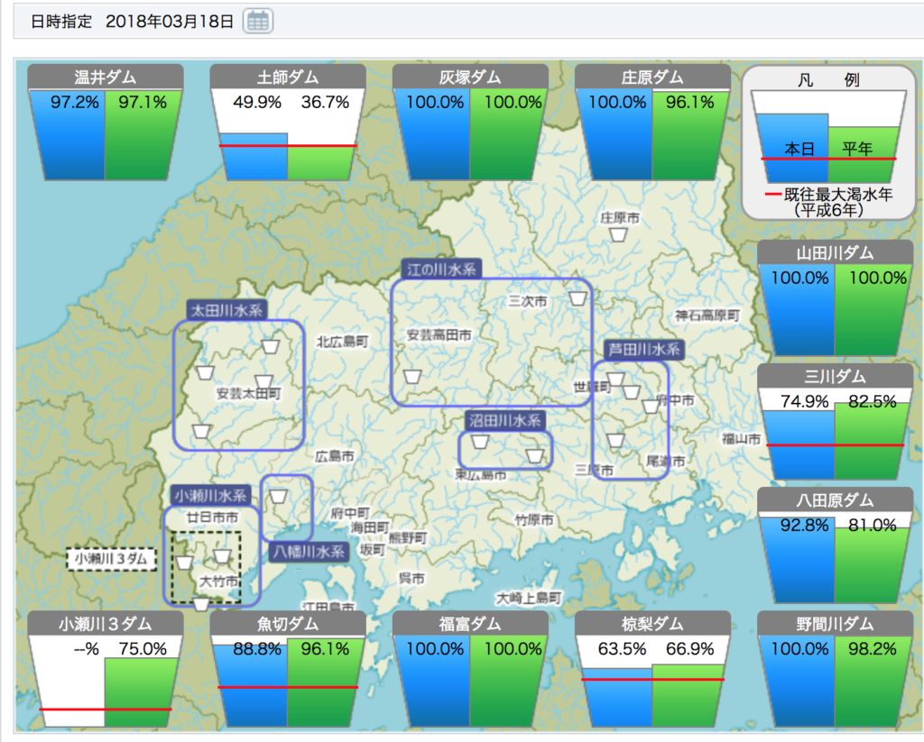
Task: Click the dam marker below 庄原市 label
Action: [x=617, y=235]
